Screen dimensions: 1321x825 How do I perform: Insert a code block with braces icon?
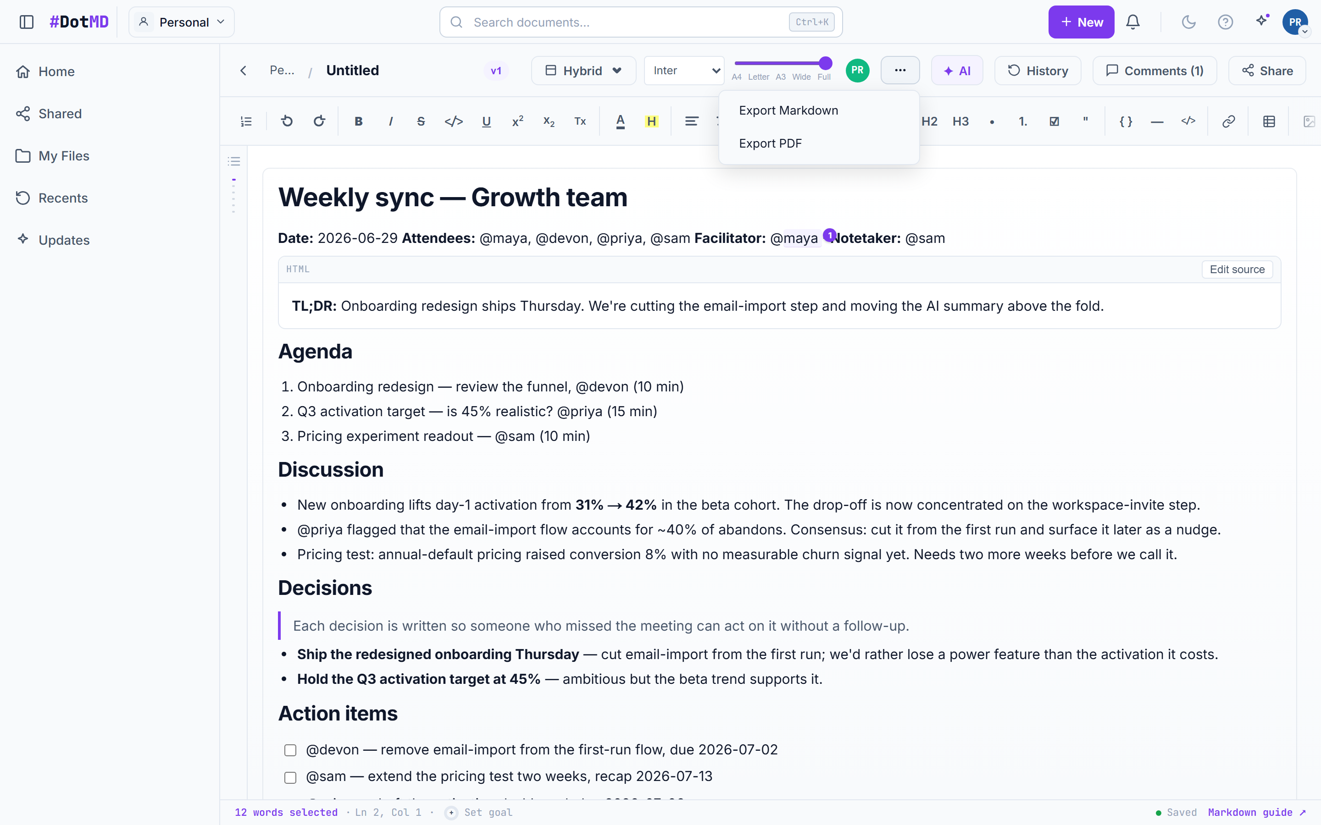tap(1126, 121)
